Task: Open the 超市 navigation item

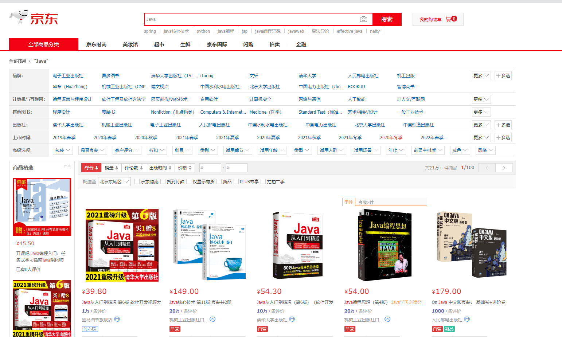Action: click(159, 44)
